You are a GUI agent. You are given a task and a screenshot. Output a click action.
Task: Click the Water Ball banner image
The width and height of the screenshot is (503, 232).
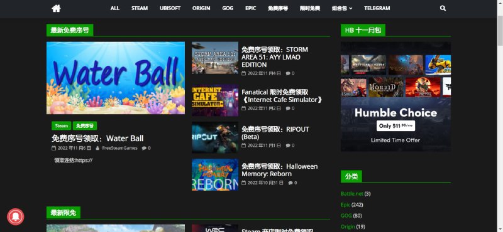116,78
